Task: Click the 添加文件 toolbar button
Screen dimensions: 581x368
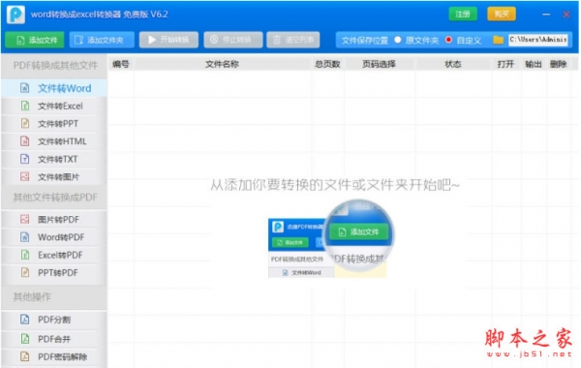Action: point(35,40)
